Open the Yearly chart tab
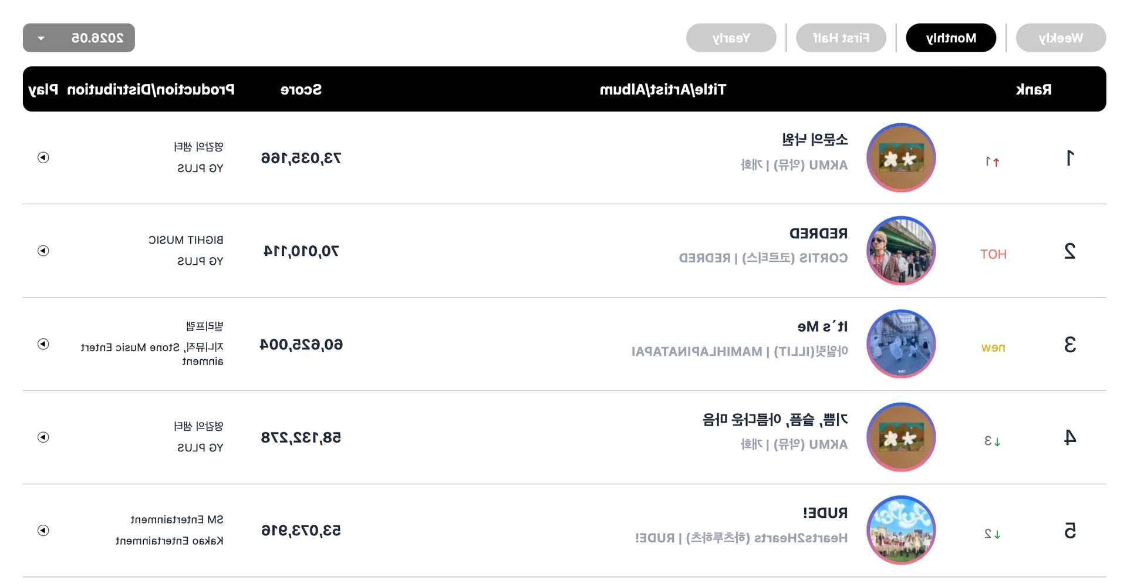Viewport: 1127px width, 587px height. 731,38
